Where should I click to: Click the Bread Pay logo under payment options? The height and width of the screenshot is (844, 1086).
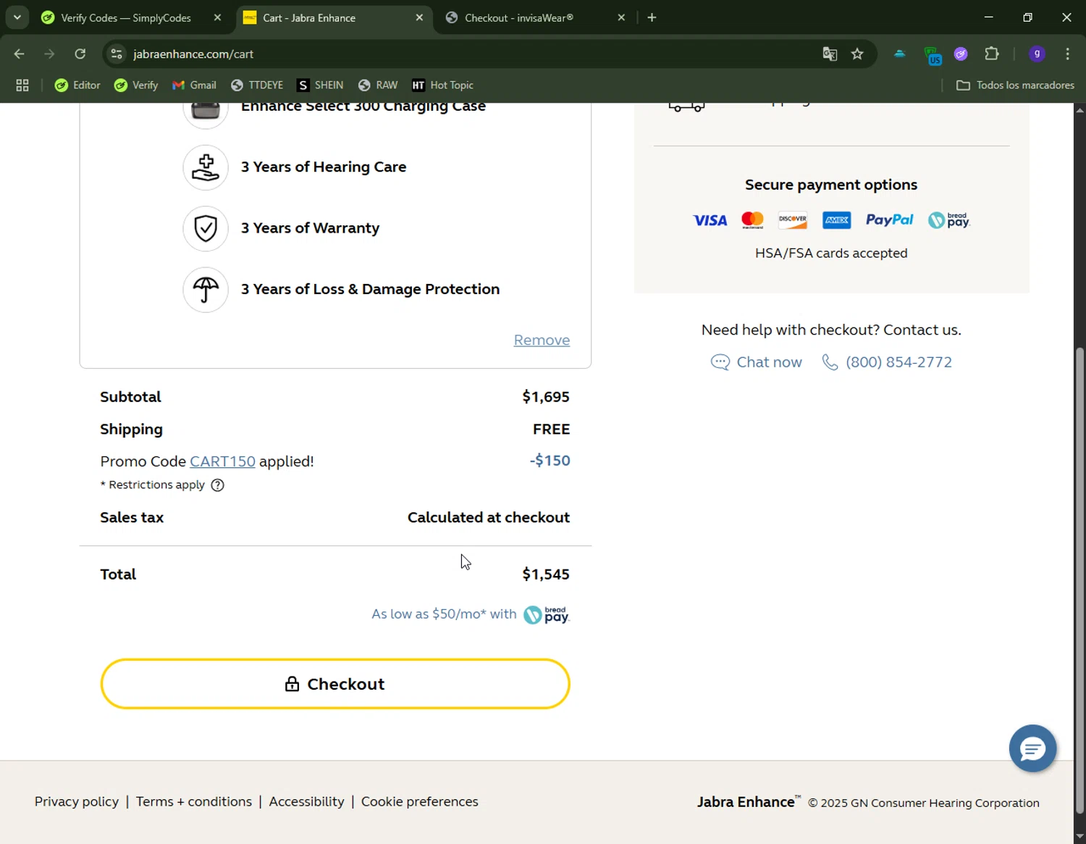point(948,220)
